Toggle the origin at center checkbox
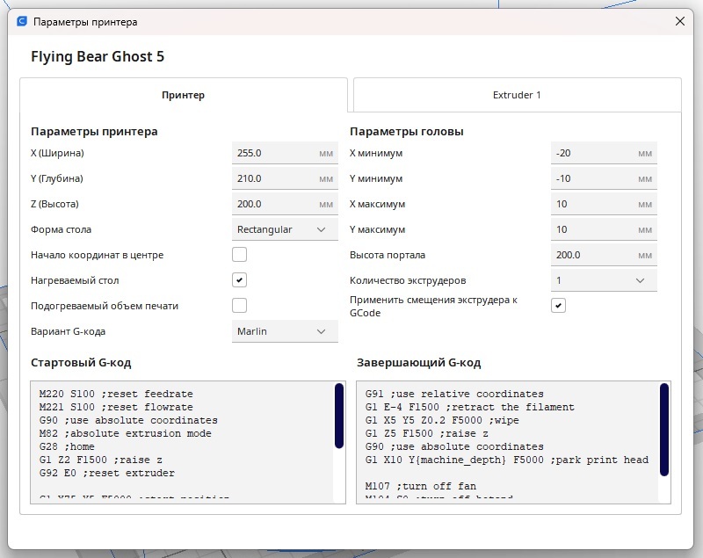 click(x=239, y=255)
